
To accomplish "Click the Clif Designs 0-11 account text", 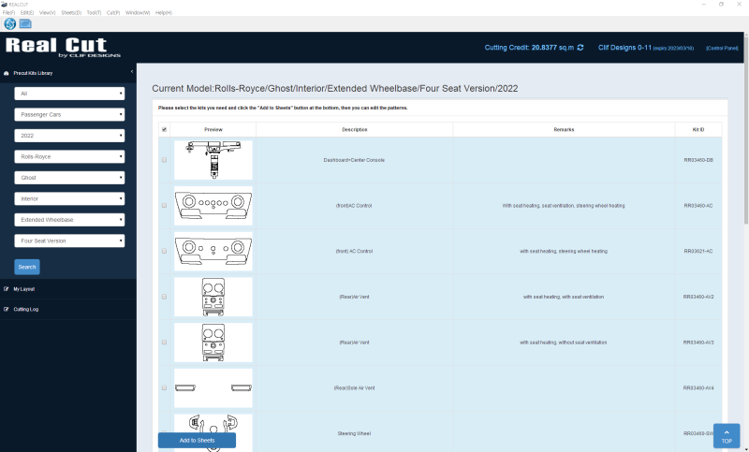I will pyautogui.click(x=624, y=48).
